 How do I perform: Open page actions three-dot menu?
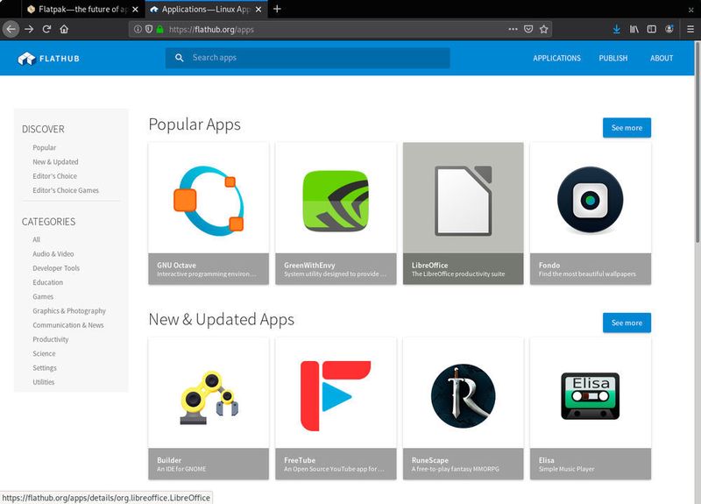[513, 30]
